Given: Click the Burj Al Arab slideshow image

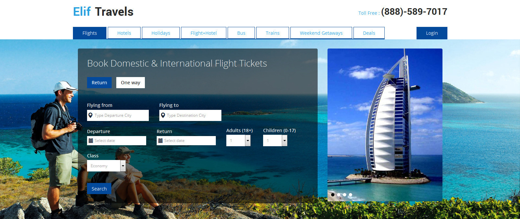Looking at the screenshot, I should point(385,121).
